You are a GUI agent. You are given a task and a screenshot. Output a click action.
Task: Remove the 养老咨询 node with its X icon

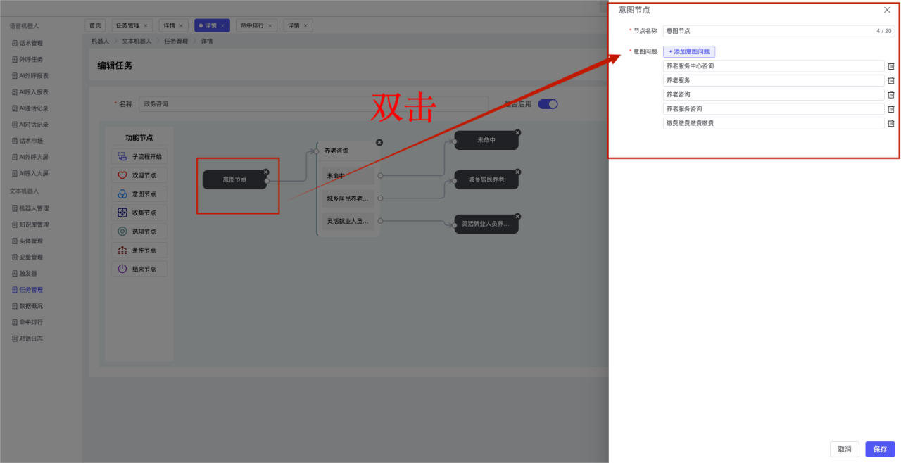pos(379,142)
